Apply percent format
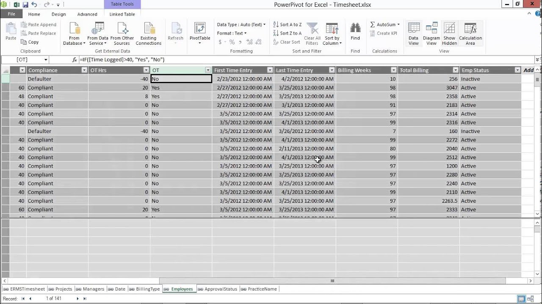The width and height of the screenshot is (542, 304). pyautogui.click(x=232, y=42)
